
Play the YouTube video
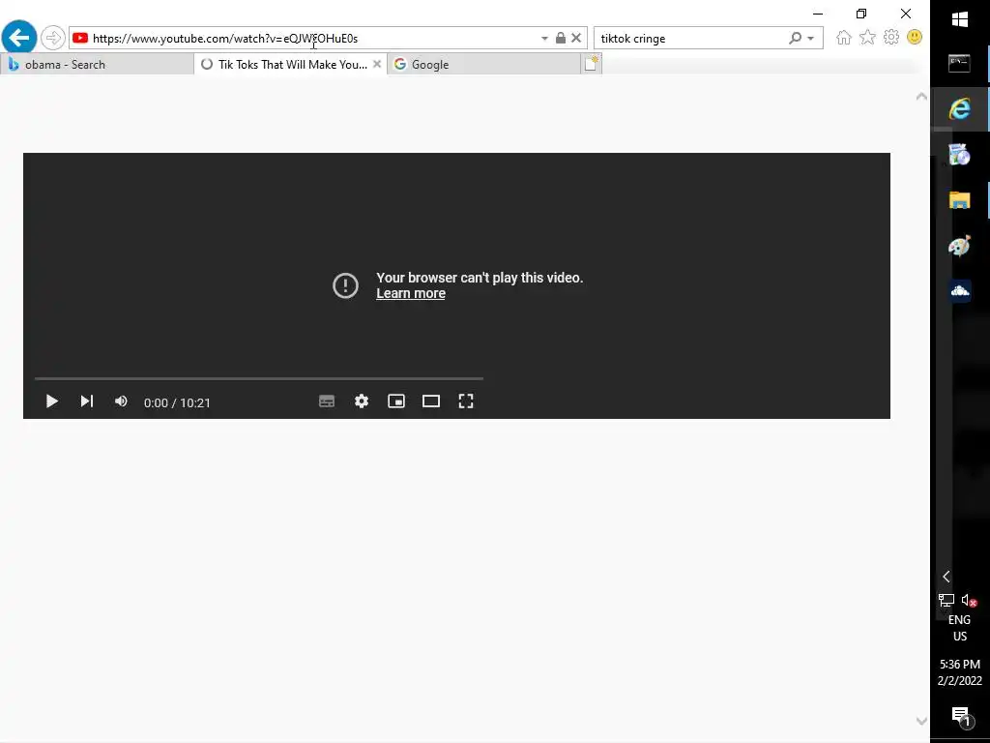point(52,401)
